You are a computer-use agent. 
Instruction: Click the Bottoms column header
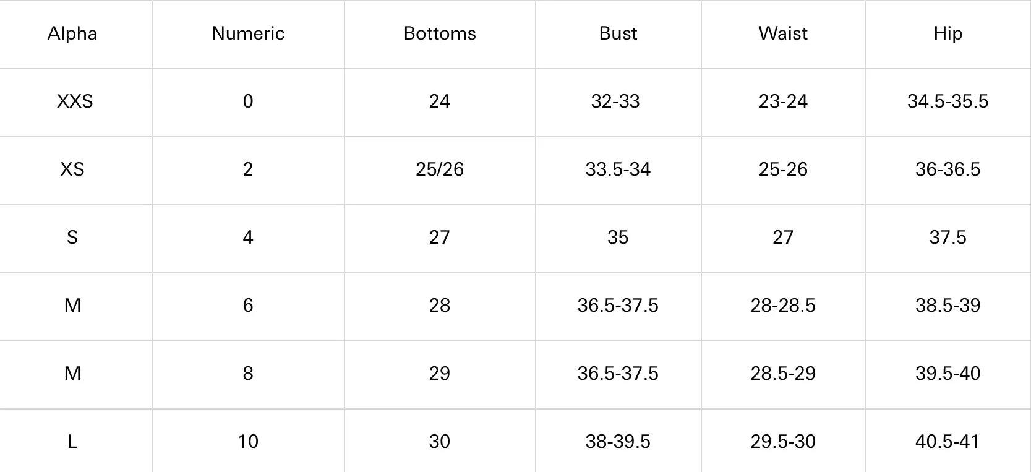440,33
